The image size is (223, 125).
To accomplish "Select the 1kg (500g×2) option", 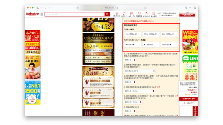I will coord(132,34).
